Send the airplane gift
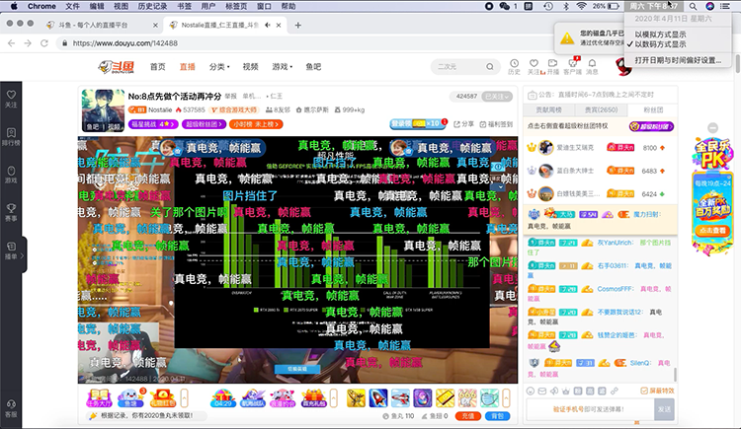Viewport: 741px width, 429px height. (400, 398)
